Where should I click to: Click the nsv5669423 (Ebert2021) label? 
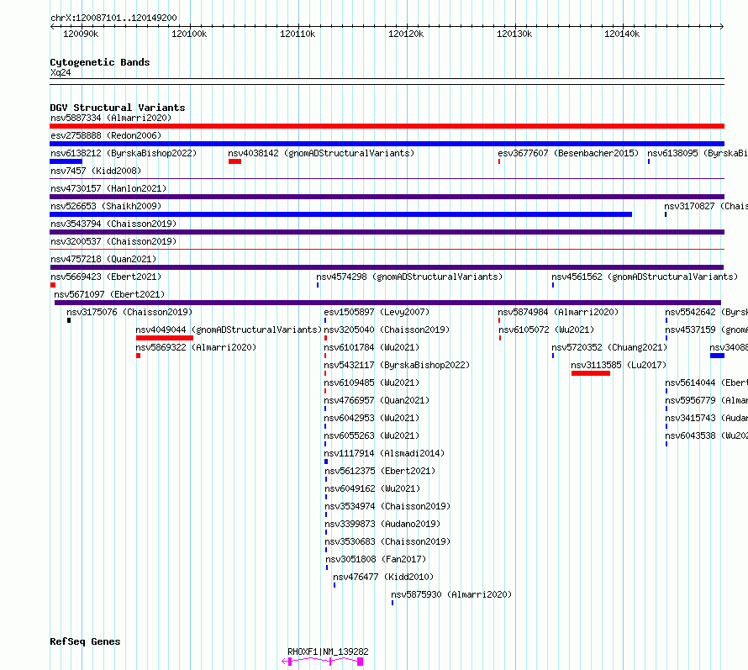106,277
